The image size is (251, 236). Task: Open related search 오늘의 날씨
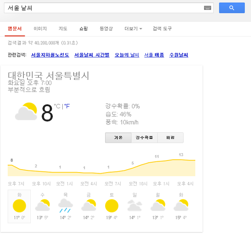(127, 55)
